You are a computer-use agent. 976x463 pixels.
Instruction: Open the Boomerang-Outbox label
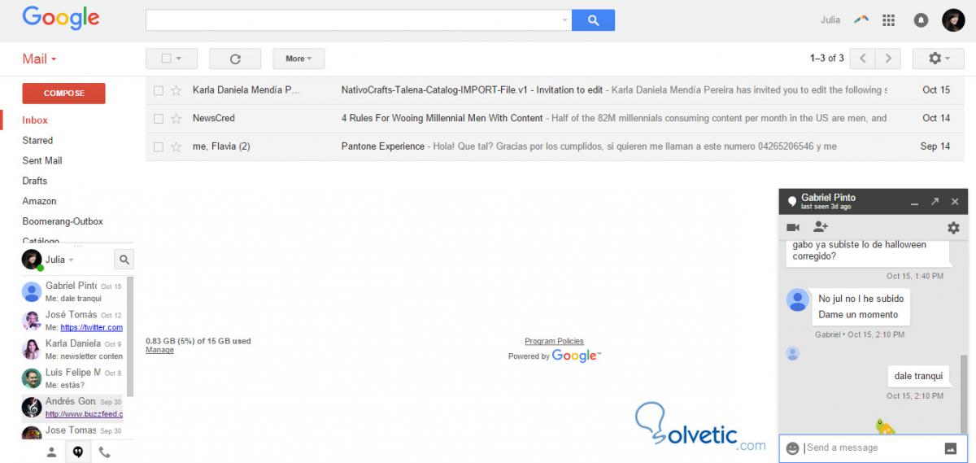63,221
